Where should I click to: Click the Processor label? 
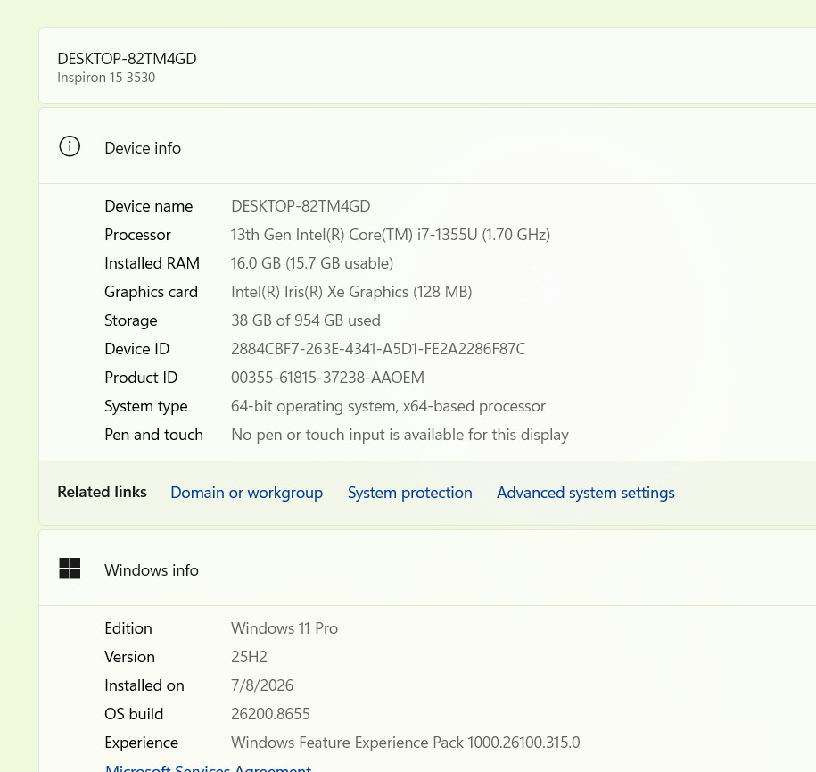click(x=138, y=235)
